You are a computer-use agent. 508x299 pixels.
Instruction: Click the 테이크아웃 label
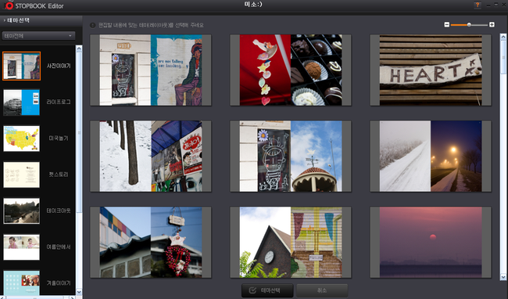(x=59, y=211)
